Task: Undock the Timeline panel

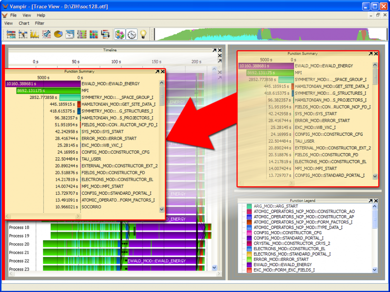Action: 214,50
